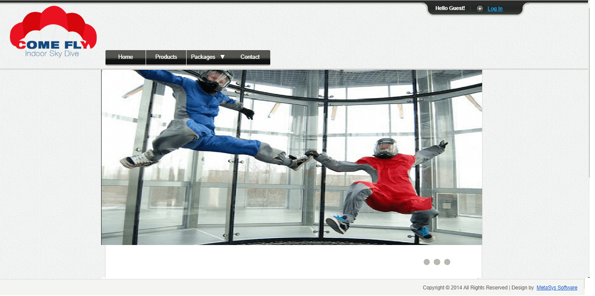The image size is (595, 296).
Task: Click the plus icon beside Log In
Action: pos(479,9)
